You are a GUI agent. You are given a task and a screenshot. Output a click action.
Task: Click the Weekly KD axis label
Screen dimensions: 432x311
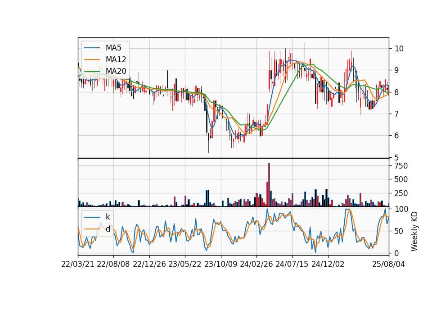[414, 232]
